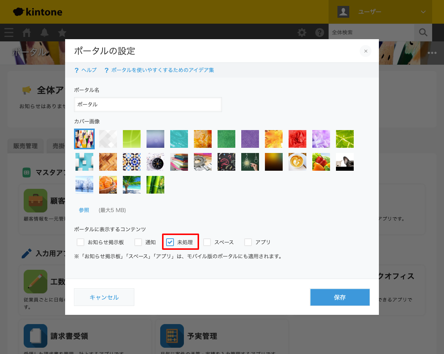Switch to the 販売管理 tab

(25, 146)
